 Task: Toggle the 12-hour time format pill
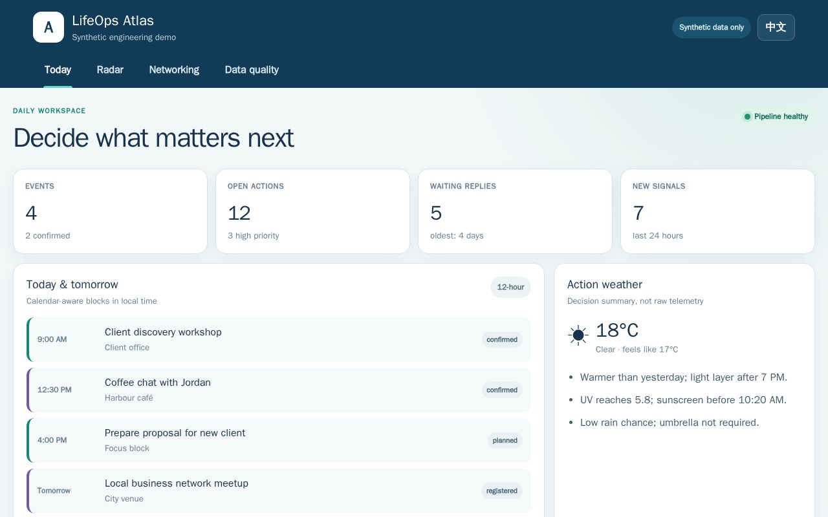[x=510, y=287]
